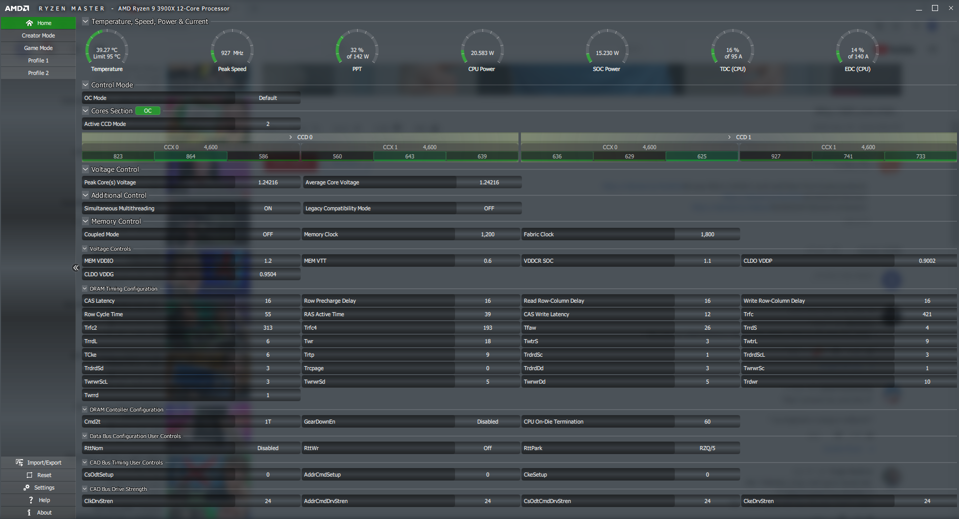Click the CLDO VDDG value 0.9504
Image resolution: width=959 pixels, height=519 pixels.
pos(268,274)
